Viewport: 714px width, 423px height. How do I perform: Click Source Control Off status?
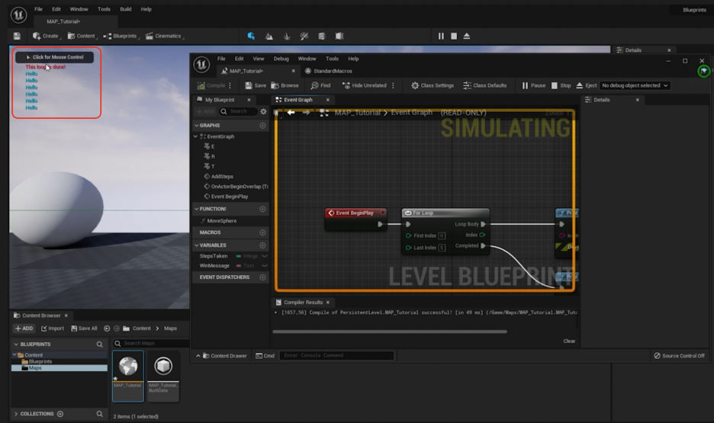click(680, 356)
